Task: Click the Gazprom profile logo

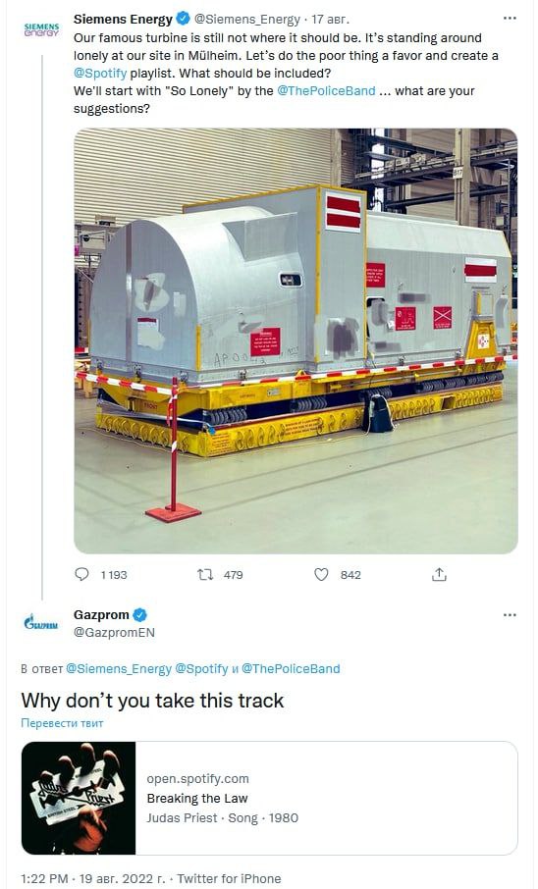Action: (x=41, y=622)
